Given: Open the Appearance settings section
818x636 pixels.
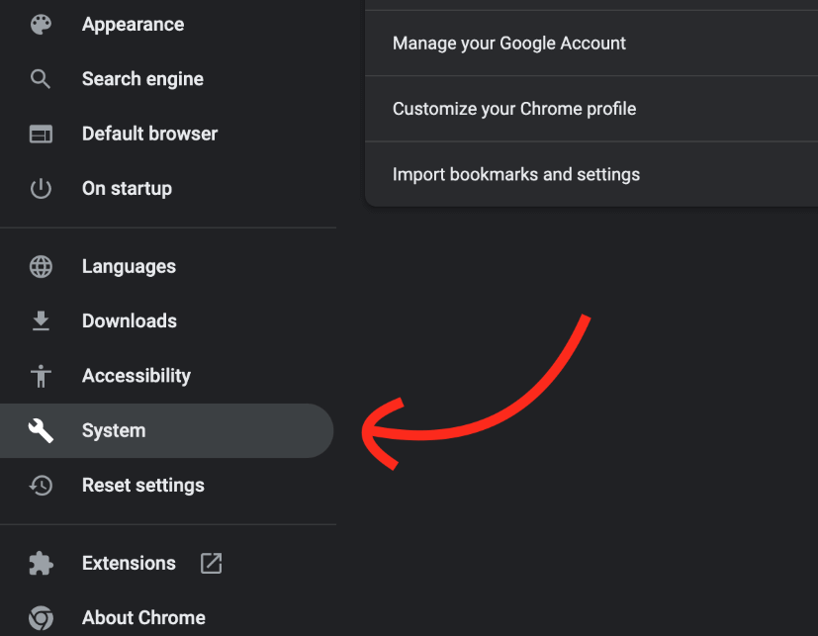Looking at the screenshot, I should 133,25.
